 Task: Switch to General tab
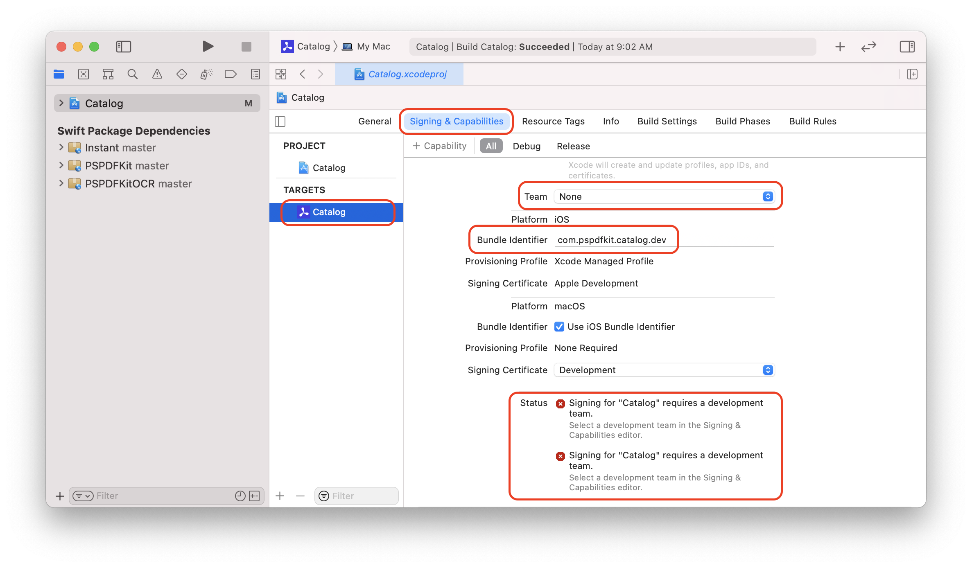(375, 121)
